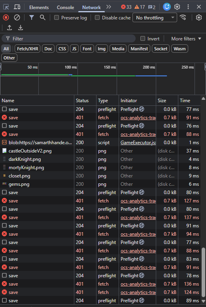Toggle the filter funnel icon
The height and width of the screenshot is (307, 206).
(x=32, y=17)
